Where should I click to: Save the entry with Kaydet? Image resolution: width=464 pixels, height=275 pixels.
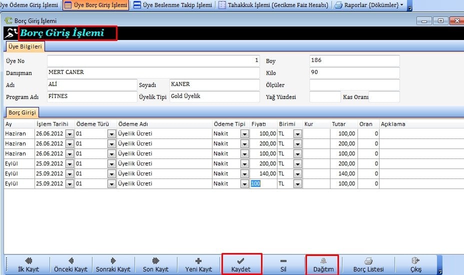(x=241, y=264)
